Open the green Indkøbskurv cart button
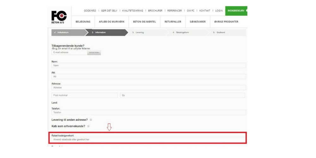Screen dimensions: 316x158 [x=236, y=11]
